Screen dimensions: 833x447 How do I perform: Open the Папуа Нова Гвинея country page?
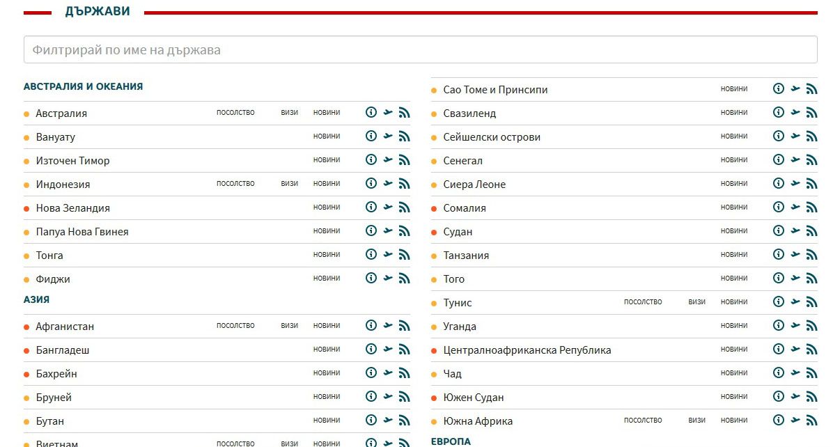point(82,232)
